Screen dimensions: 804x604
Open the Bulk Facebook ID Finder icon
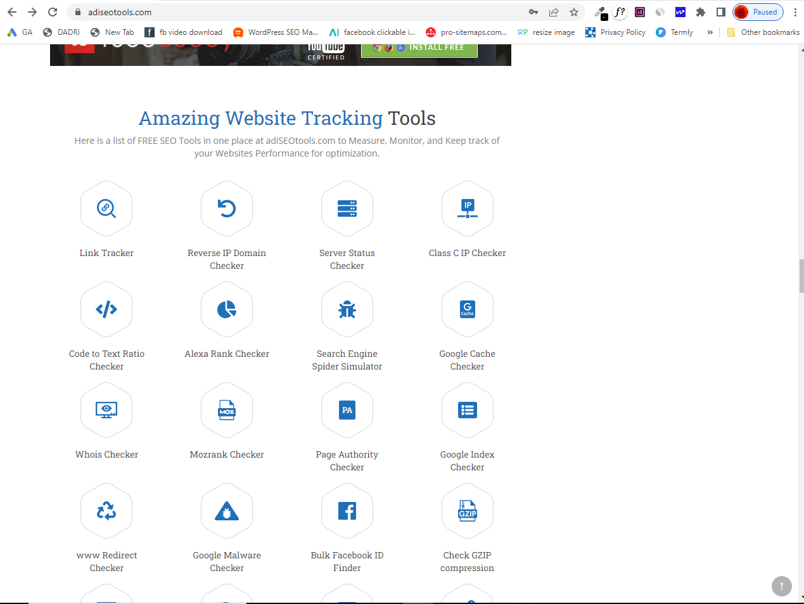point(347,511)
